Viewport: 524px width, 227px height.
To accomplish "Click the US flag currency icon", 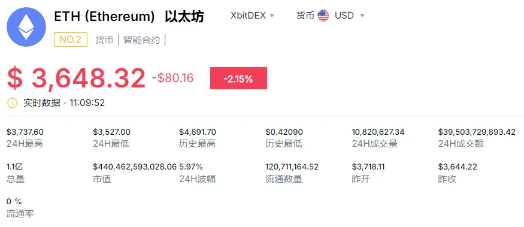I will click(323, 16).
